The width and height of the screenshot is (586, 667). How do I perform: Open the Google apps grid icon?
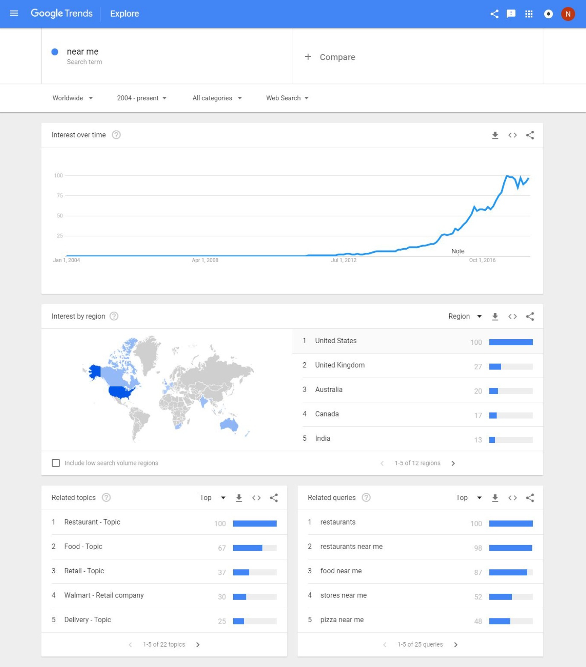tap(529, 14)
